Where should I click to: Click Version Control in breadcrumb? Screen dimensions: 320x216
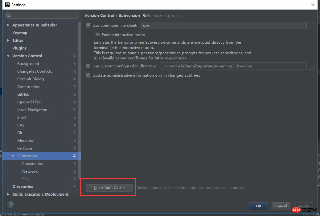[99, 15]
